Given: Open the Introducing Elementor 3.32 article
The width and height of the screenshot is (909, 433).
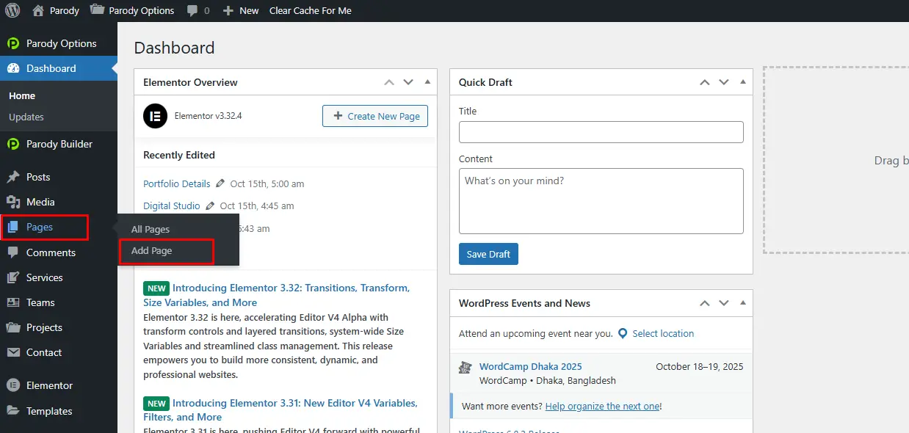Looking at the screenshot, I should pos(277,295).
